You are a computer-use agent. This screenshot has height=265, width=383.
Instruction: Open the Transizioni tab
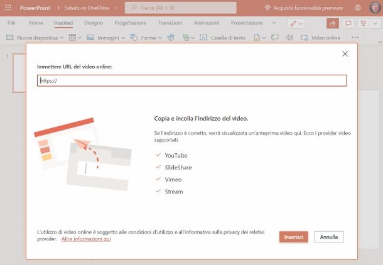[170, 23]
